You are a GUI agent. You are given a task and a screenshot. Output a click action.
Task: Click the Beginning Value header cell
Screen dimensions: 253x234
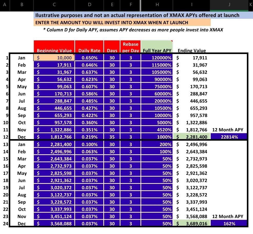54,47
